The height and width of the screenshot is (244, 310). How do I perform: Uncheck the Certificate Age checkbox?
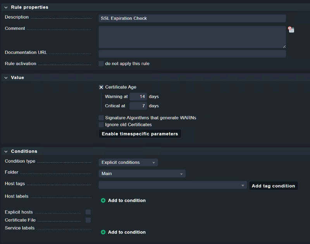point(101,87)
